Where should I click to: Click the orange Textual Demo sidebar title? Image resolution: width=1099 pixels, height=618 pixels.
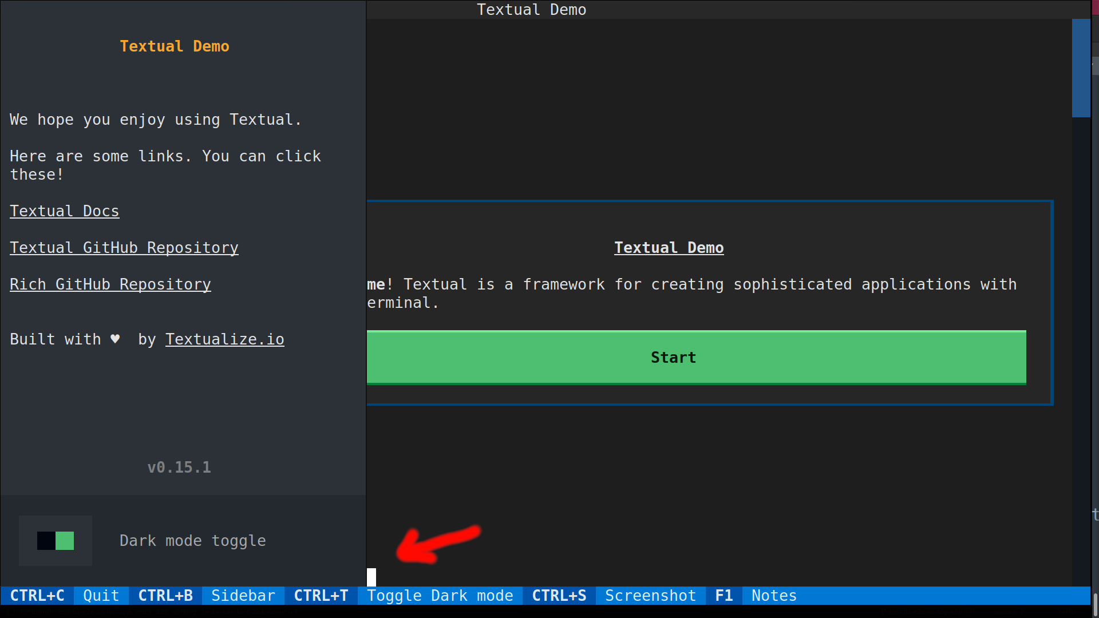coord(175,46)
